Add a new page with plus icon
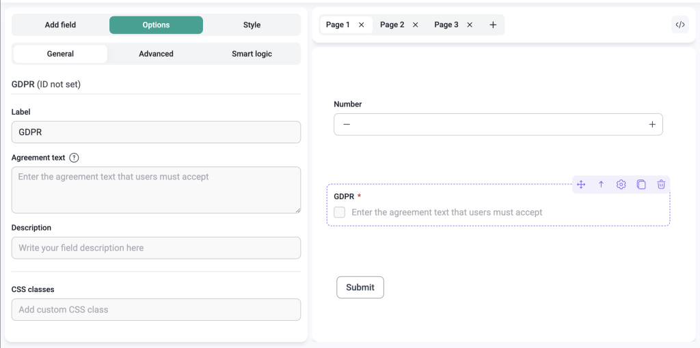700x348 pixels. [x=493, y=25]
